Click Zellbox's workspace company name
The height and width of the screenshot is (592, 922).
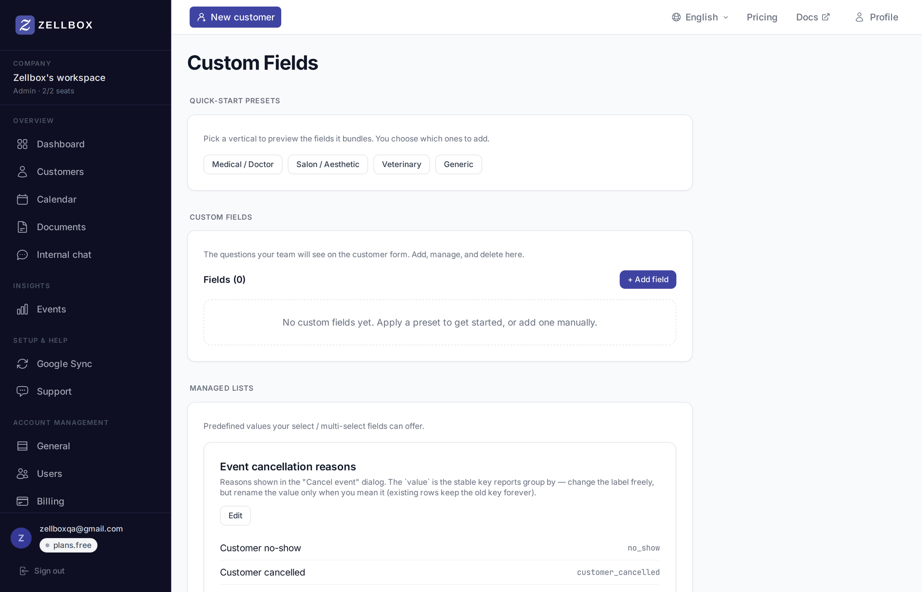[x=59, y=78]
